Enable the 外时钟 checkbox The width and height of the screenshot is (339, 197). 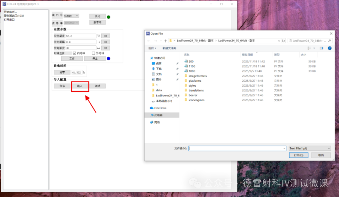pyautogui.click(x=94, y=53)
